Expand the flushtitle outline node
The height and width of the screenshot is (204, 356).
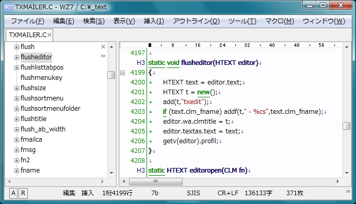tap(17, 119)
